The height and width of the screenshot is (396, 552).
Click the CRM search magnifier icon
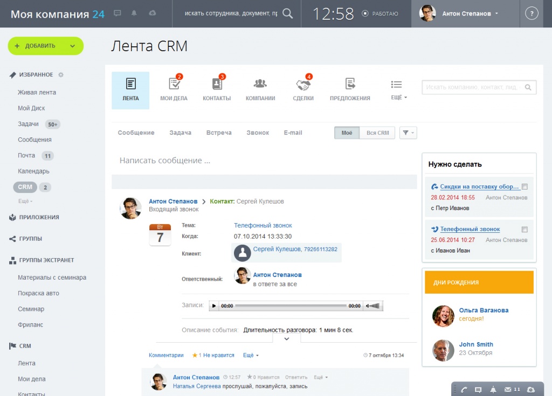point(528,87)
